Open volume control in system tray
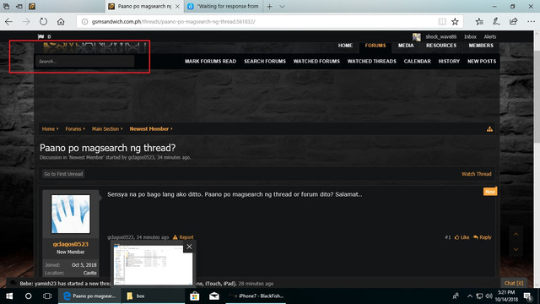The width and height of the screenshot is (540, 304). 489,296
